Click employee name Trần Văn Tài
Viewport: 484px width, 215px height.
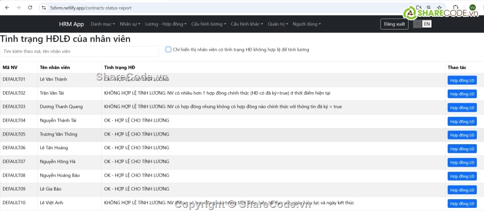(x=52, y=93)
